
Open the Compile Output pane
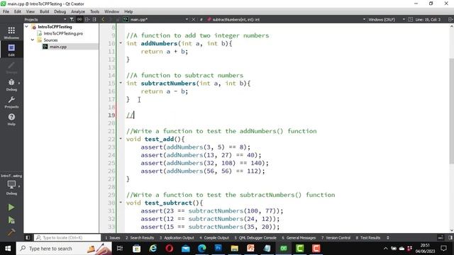coord(214,238)
